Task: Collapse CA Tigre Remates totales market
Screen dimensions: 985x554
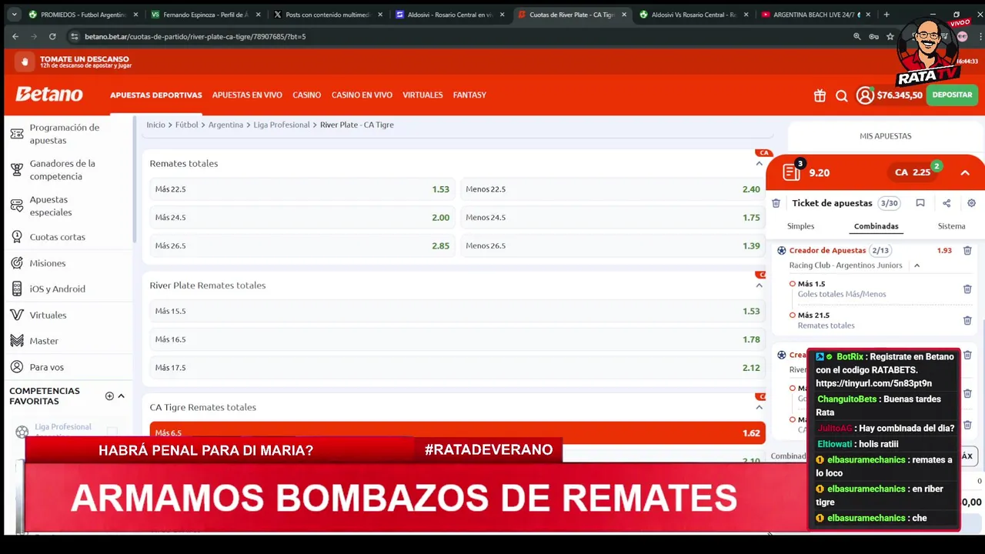Action: point(759,407)
